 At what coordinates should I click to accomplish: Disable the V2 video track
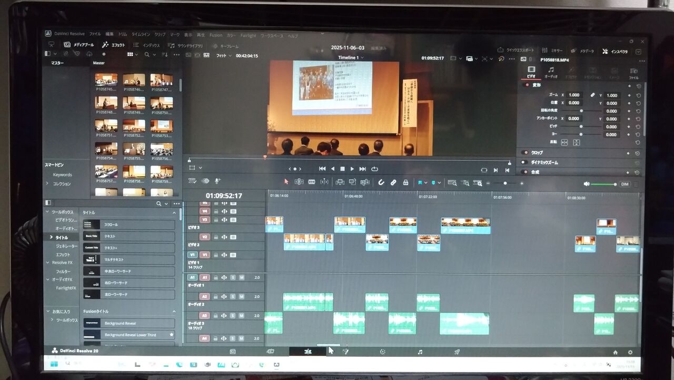coord(233,237)
